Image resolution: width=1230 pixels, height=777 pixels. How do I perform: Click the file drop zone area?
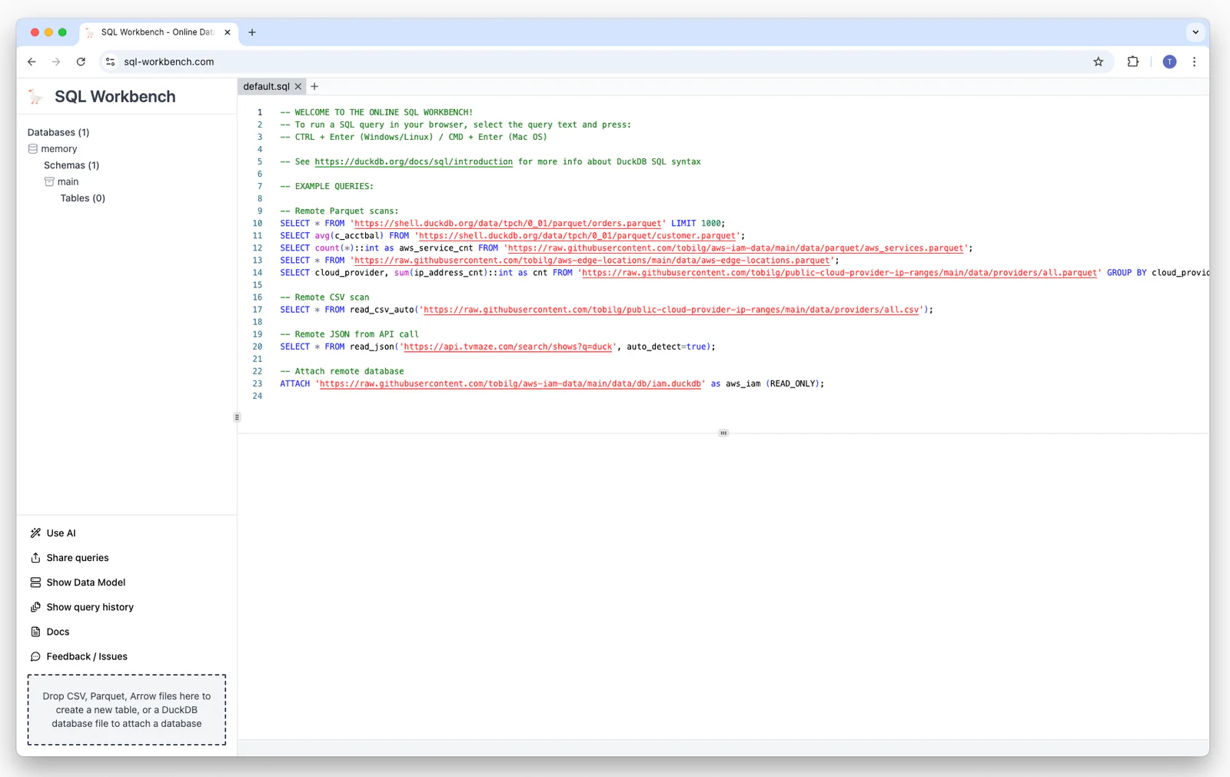pos(127,710)
